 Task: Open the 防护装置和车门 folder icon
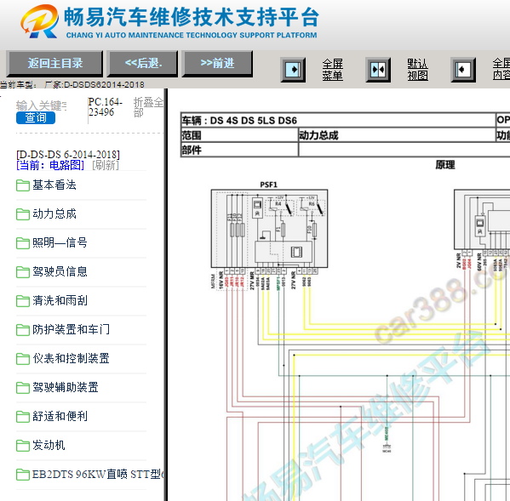23,330
